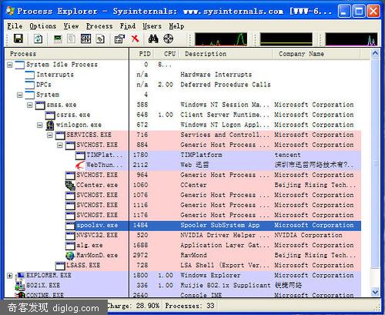Click the Refresh Now toolbar icon
Screen dimensions: 385x315
point(38,39)
